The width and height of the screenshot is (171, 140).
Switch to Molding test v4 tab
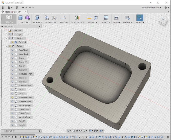pos(13,12)
